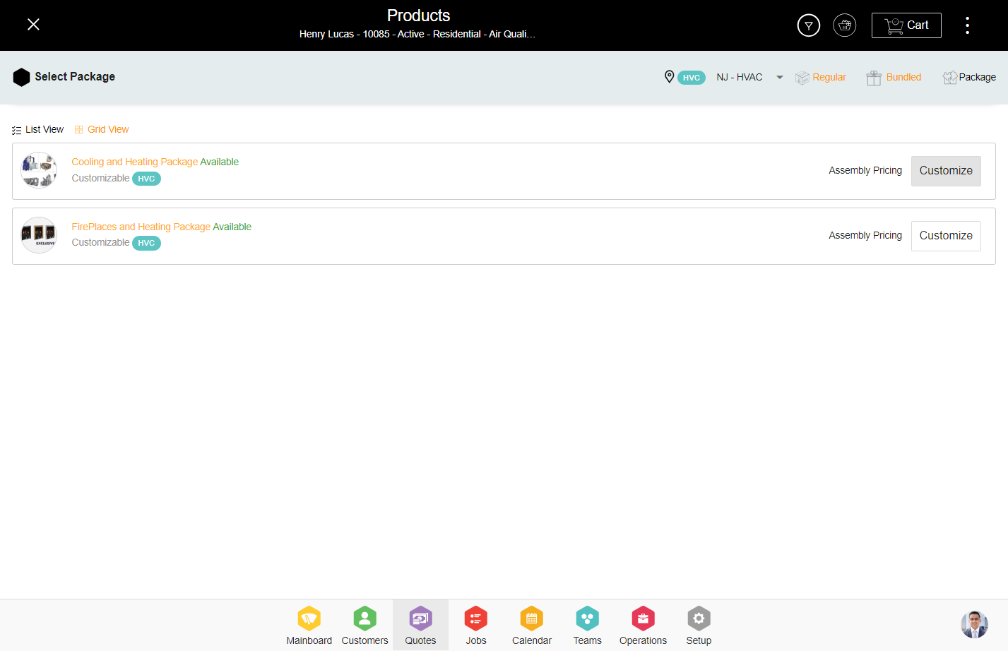Click the Grid View grid icon
Screen dimensions: 1008x651
(79, 130)
